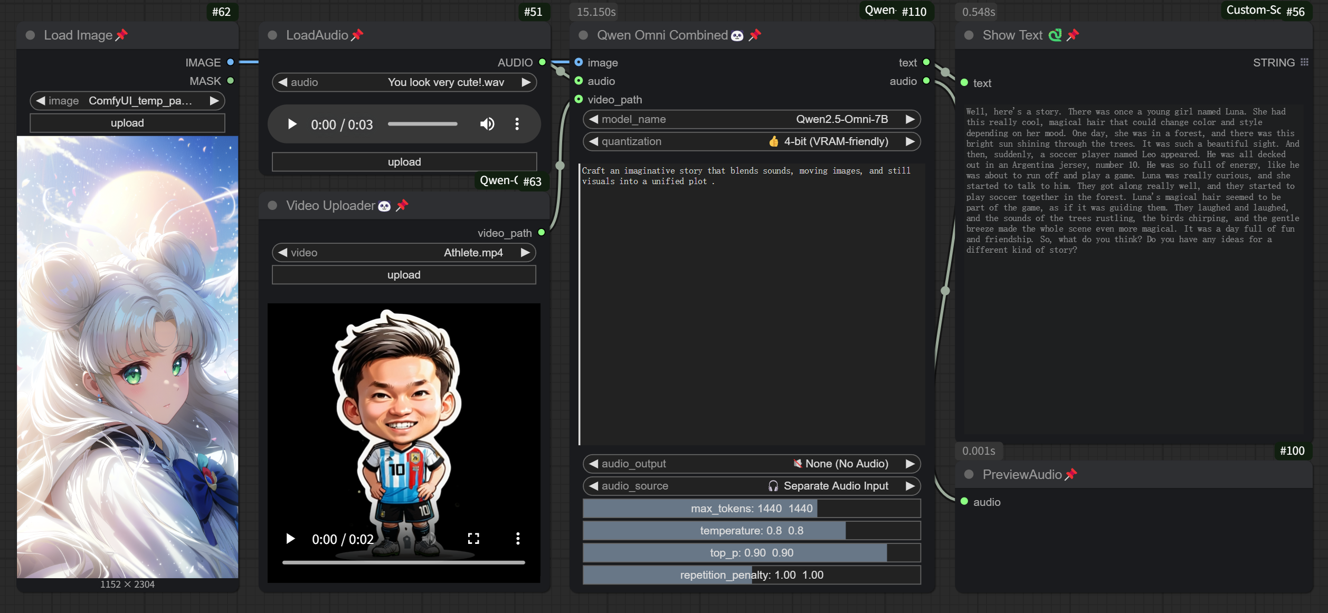
Task: Open the image file combo ComfyUI_temp_pa
Action: point(128,100)
